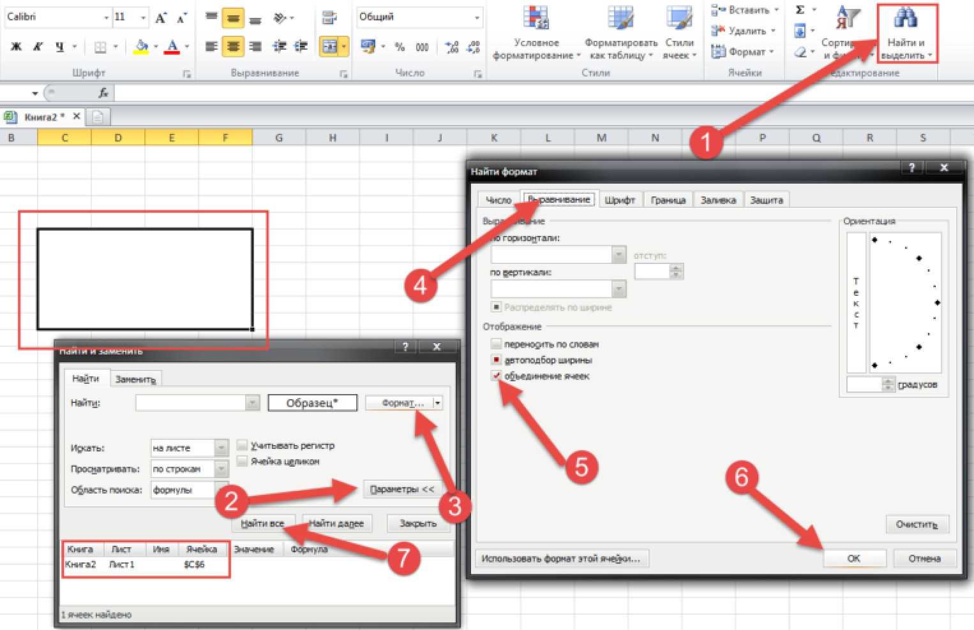
Task: Open the по вертикали alignment dropdown
Action: 618,289
